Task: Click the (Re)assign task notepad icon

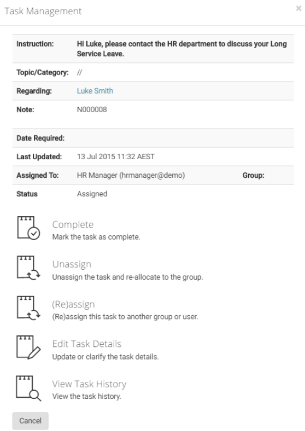Action: click(29, 308)
